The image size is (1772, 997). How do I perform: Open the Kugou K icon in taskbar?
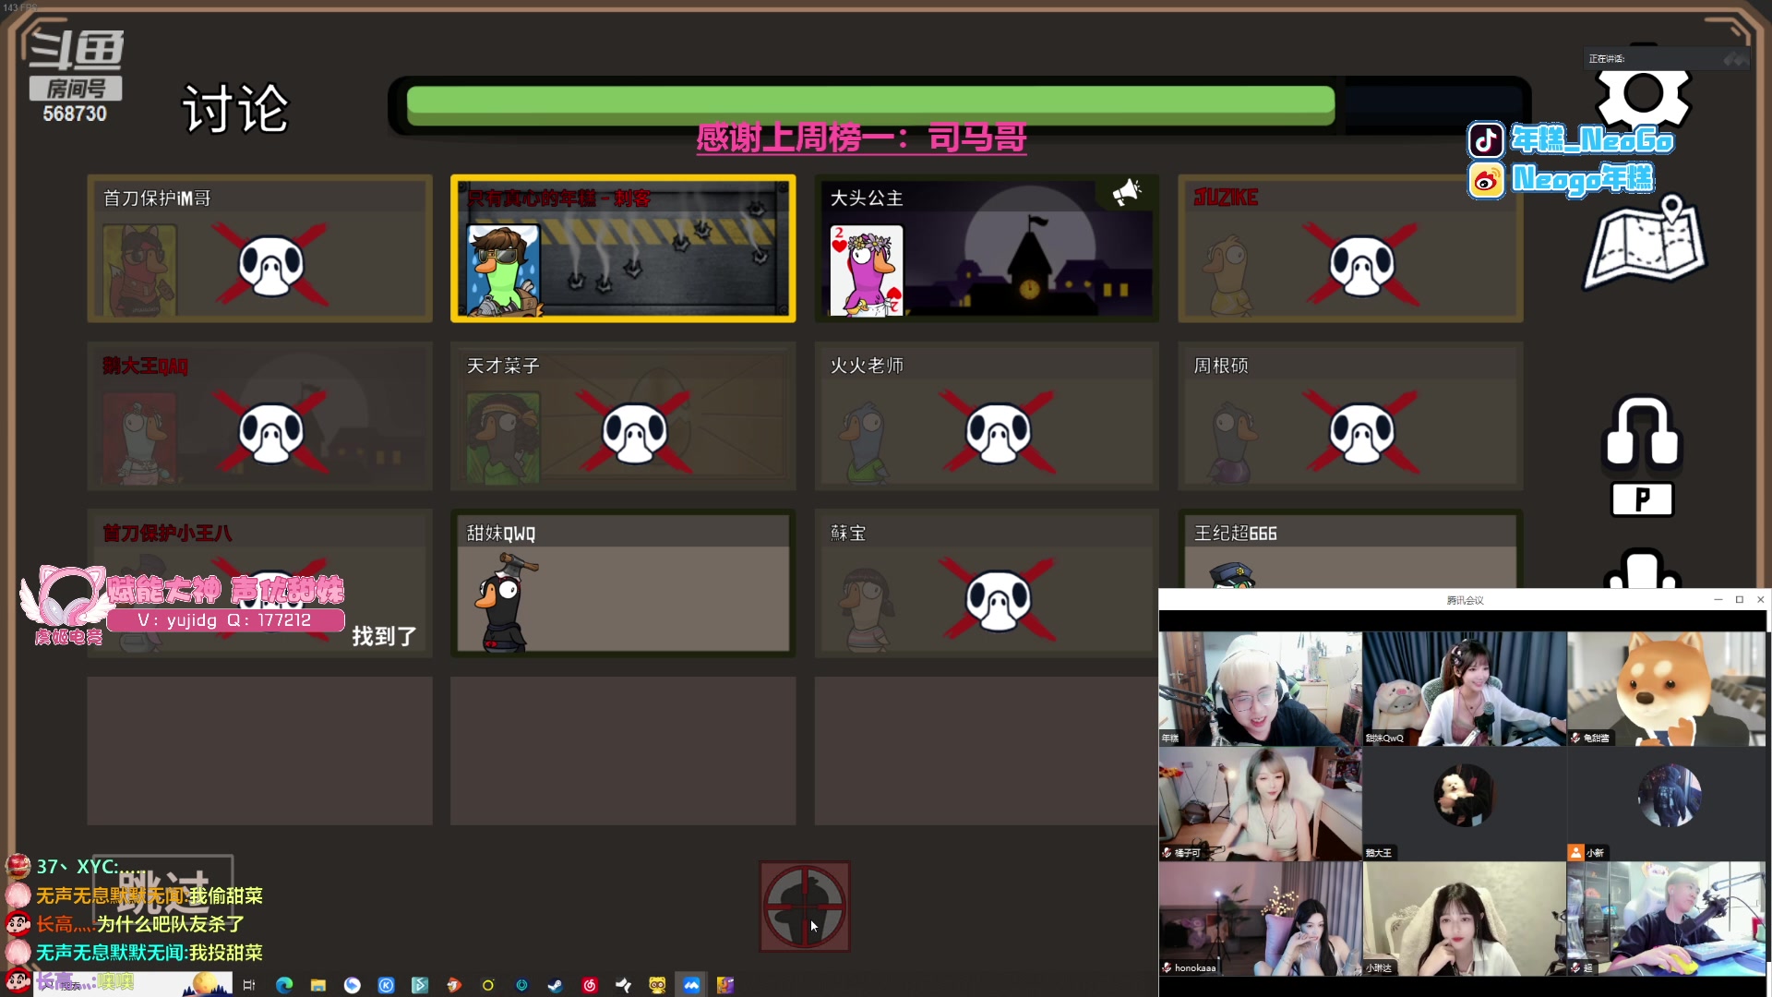point(387,985)
